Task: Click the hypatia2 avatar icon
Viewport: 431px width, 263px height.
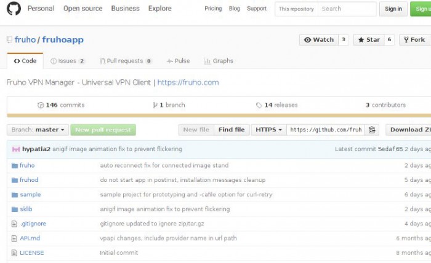Action: 15,149
